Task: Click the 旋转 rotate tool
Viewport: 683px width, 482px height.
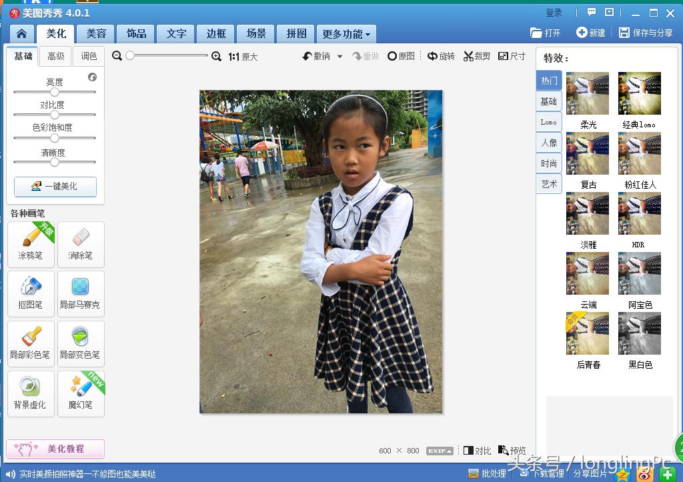Action: (x=441, y=56)
